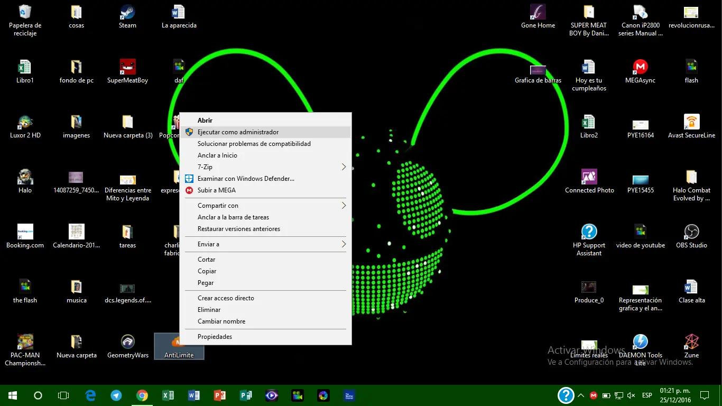Image resolution: width=722 pixels, height=406 pixels.
Task: Select the OBS Studio shortcut
Action: (691, 236)
